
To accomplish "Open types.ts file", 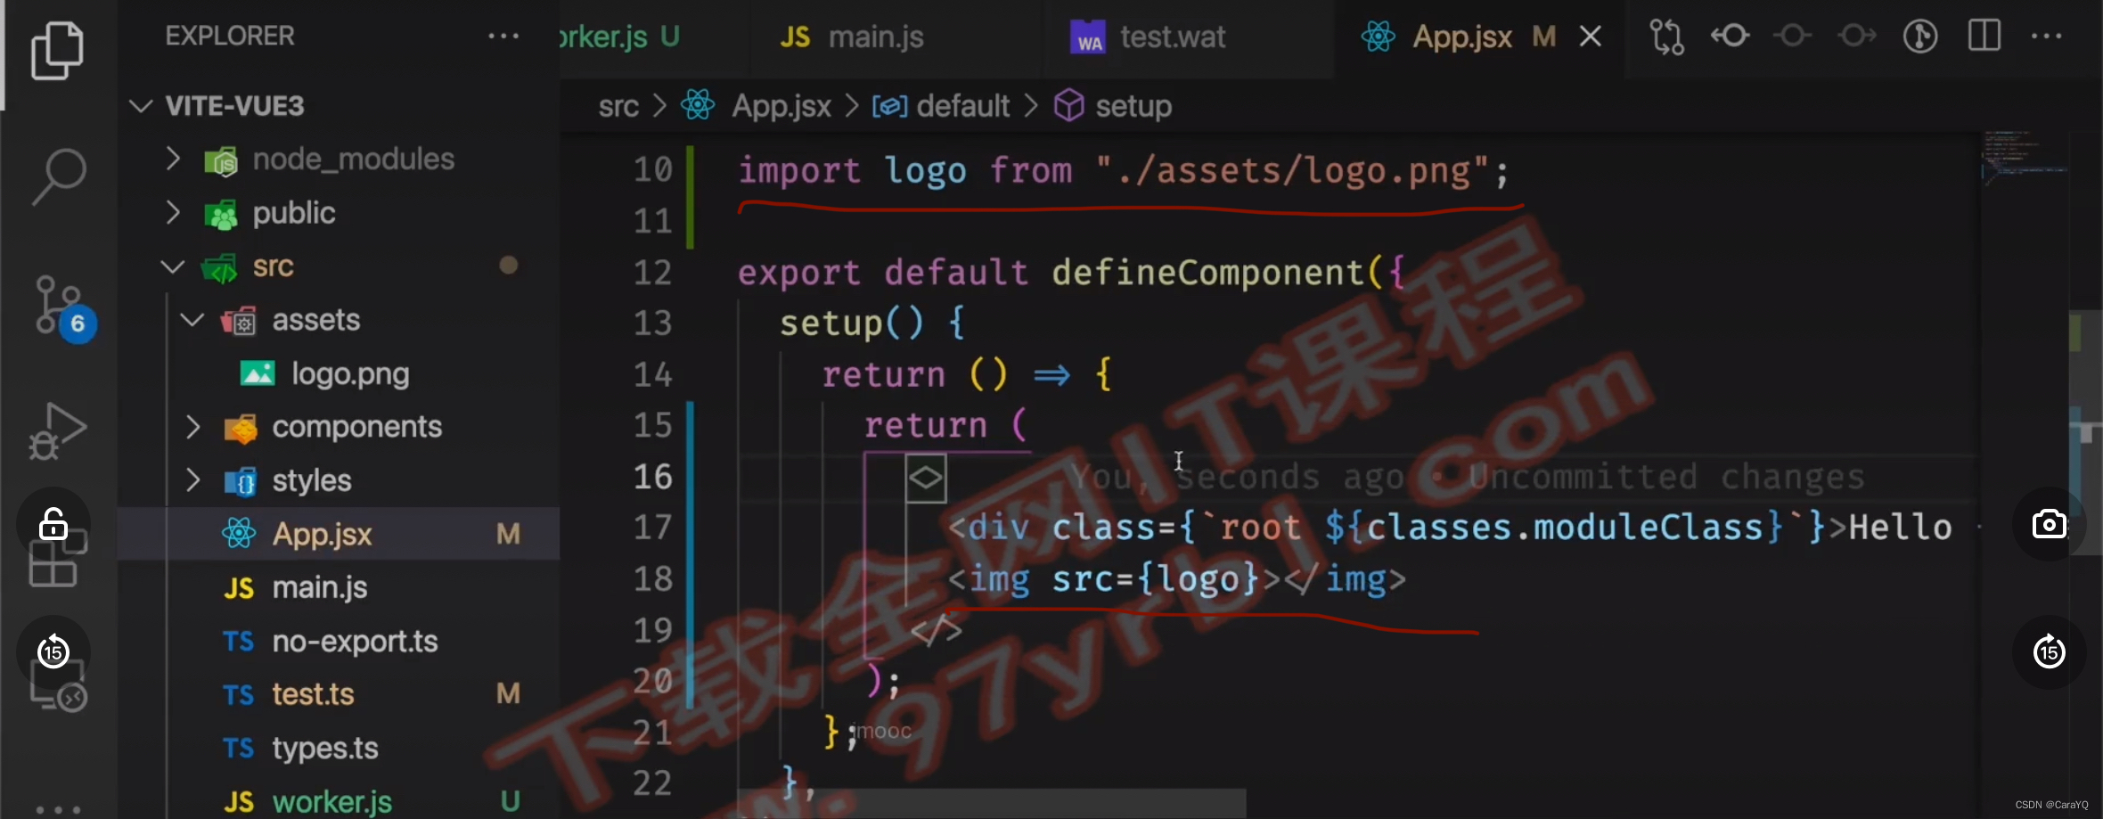I will coord(339,748).
